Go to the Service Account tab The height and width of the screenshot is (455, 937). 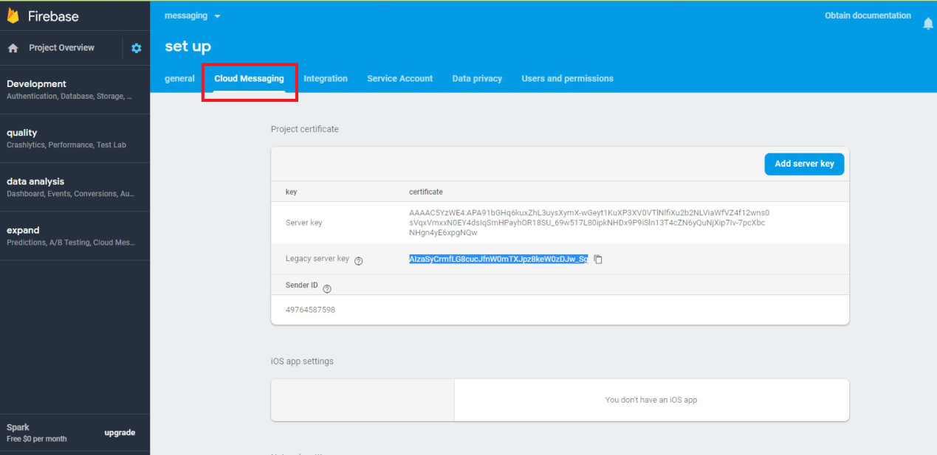pos(400,78)
